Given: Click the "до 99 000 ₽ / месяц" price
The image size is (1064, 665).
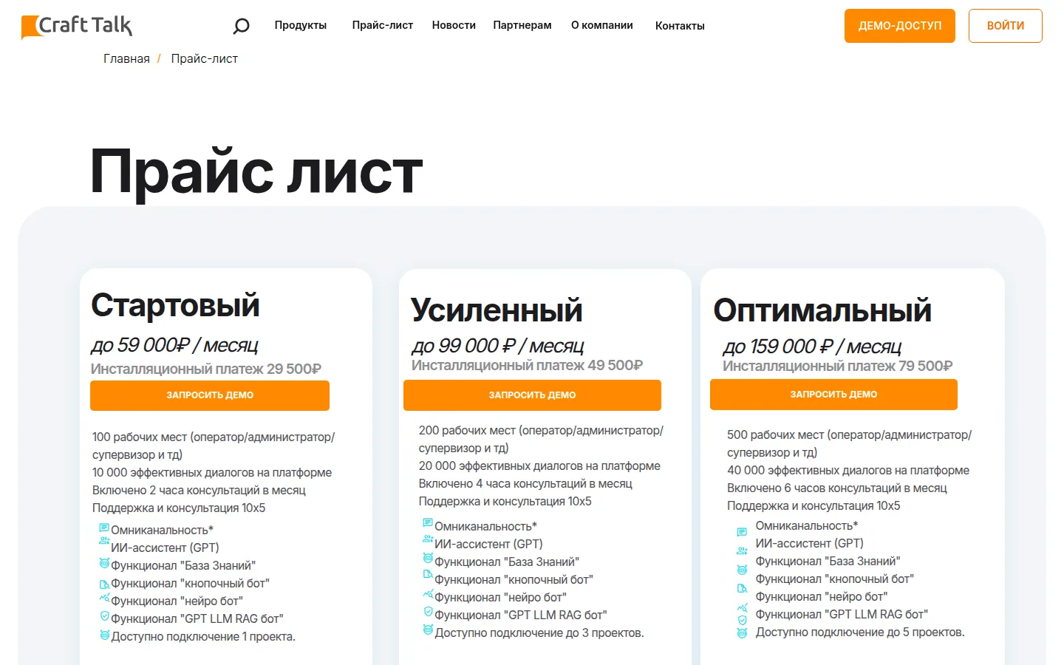Looking at the screenshot, I should point(497,346).
